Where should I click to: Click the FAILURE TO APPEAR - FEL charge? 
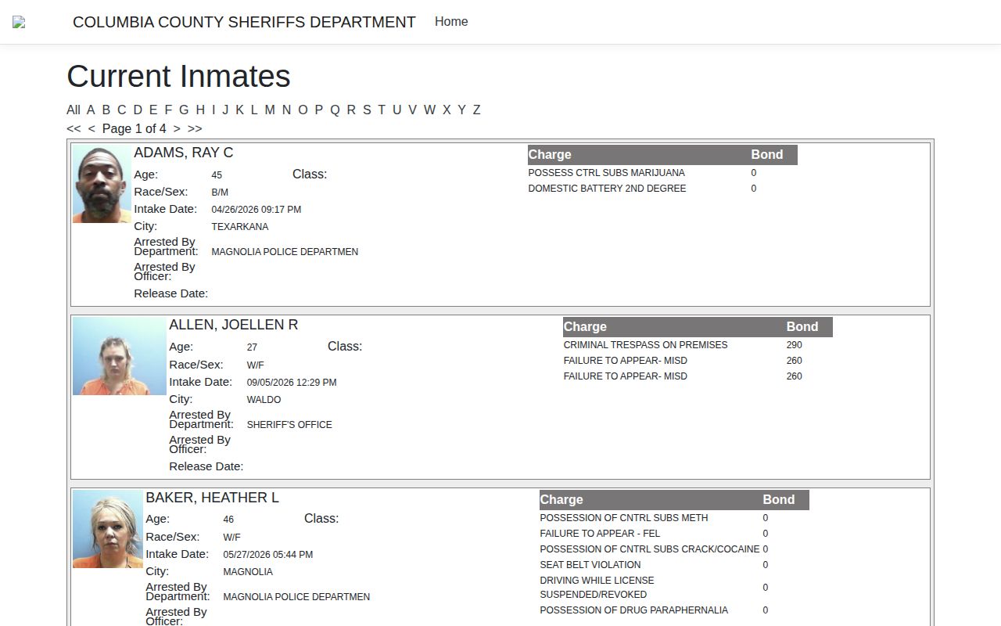tap(600, 534)
